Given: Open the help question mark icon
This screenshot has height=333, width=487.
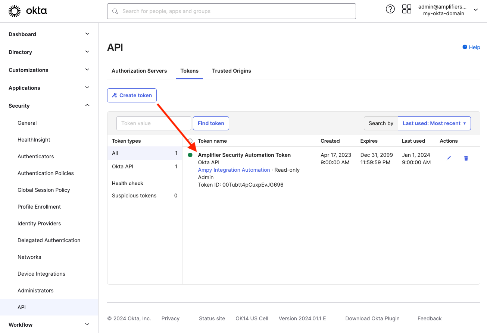Looking at the screenshot, I should click(x=390, y=9).
